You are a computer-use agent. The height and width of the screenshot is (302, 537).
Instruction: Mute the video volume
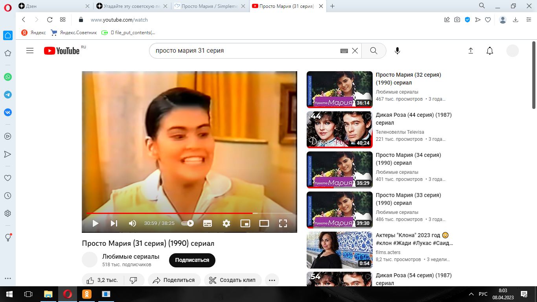(132, 223)
